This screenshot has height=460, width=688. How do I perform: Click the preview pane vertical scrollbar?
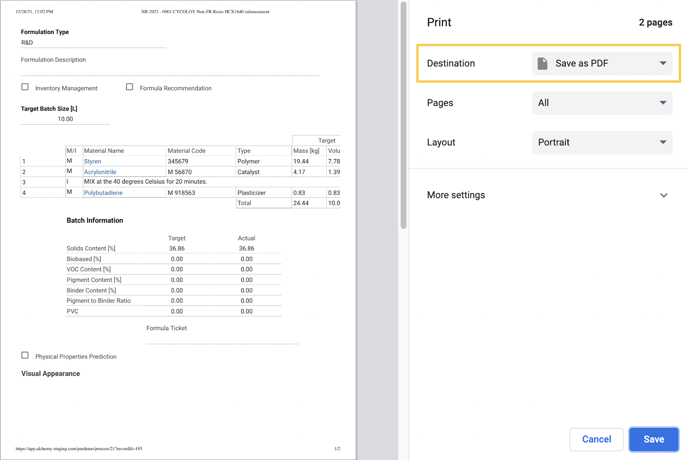(x=403, y=115)
